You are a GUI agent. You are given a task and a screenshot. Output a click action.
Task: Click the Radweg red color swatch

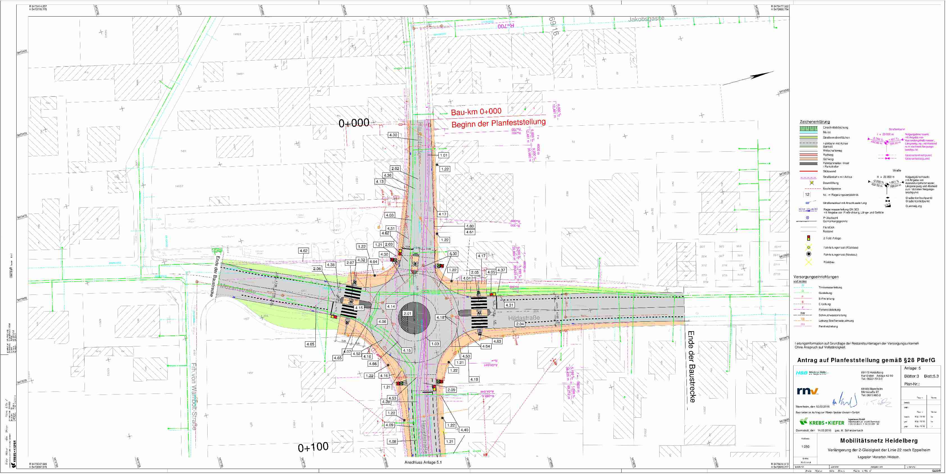808,155
